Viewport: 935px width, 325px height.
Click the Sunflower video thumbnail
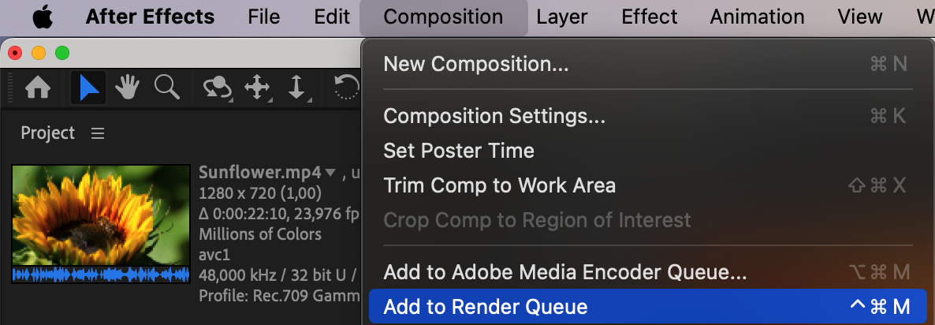click(101, 215)
